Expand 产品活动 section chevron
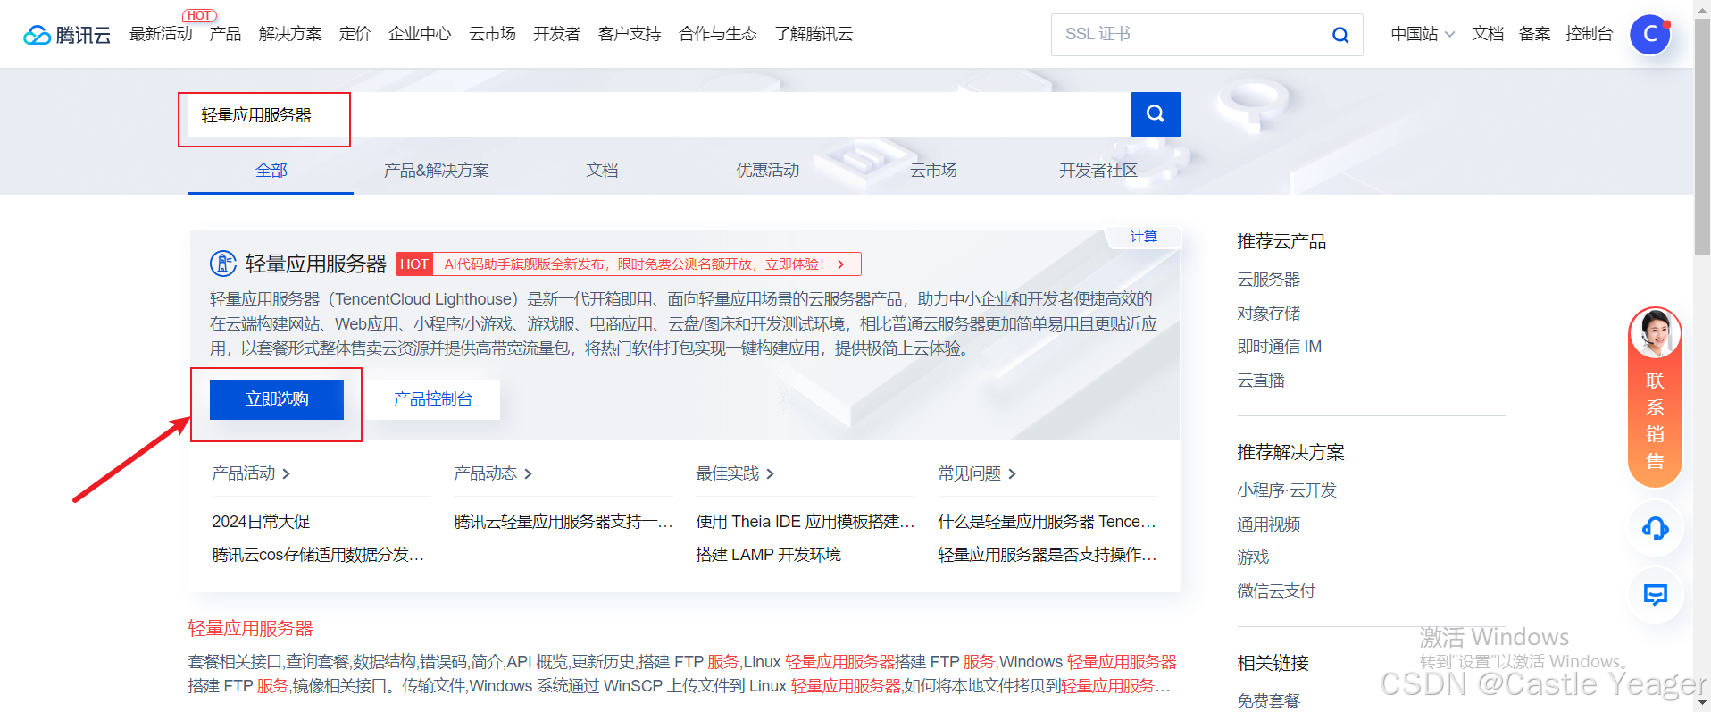The image size is (1711, 712). [x=286, y=473]
